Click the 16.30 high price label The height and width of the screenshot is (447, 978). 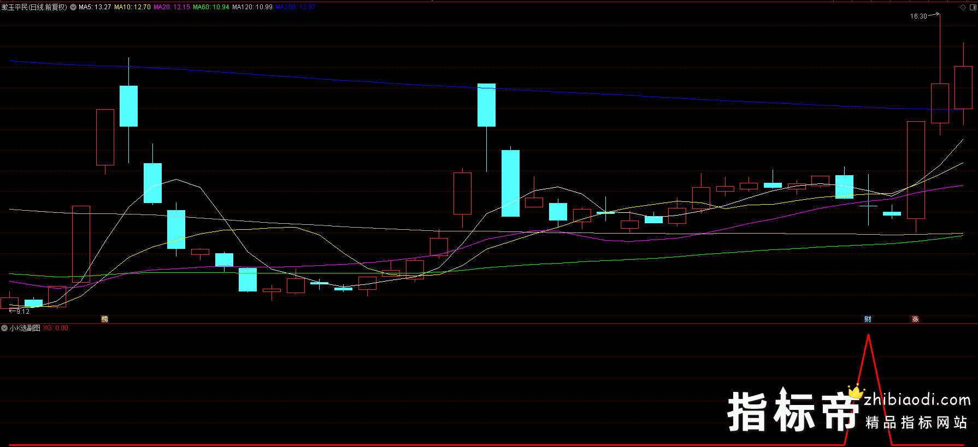pyautogui.click(x=918, y=16)
